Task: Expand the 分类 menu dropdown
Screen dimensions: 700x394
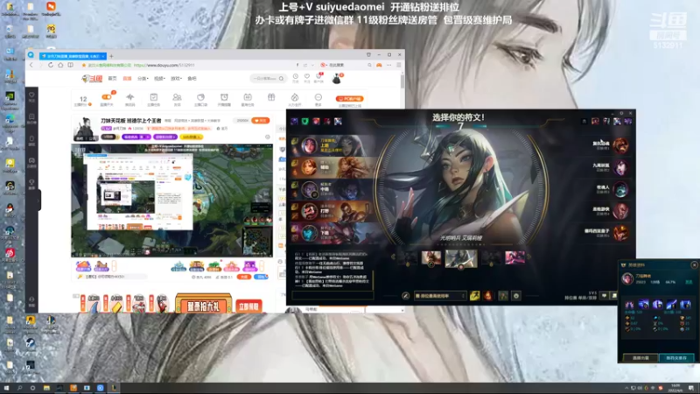Action: pos(143,79)
